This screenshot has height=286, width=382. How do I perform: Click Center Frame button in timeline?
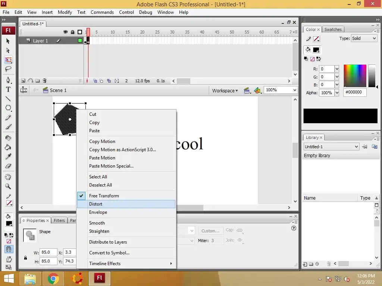(x=87, y=81)
